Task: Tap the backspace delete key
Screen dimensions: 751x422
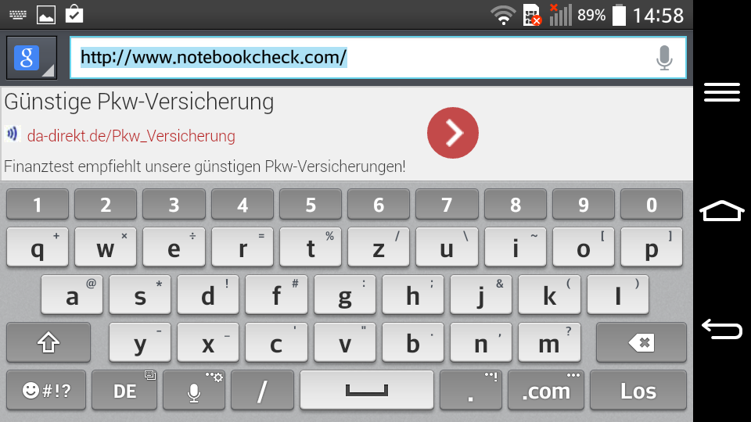Action: [x=641, y=342]
